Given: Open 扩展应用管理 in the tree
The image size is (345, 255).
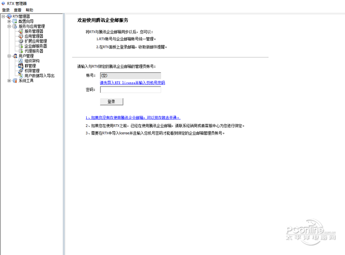Looking at the screenshot, I should tap(35, 41).
